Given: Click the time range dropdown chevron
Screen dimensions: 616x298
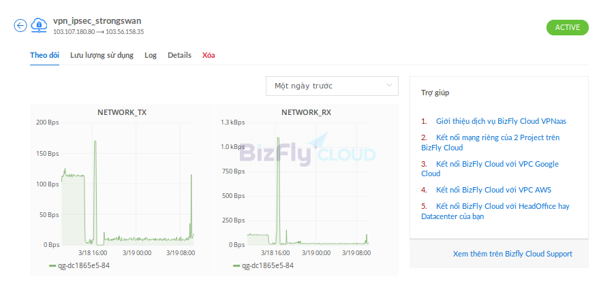Looking at the screenshot, I should (x=389, y=86).
